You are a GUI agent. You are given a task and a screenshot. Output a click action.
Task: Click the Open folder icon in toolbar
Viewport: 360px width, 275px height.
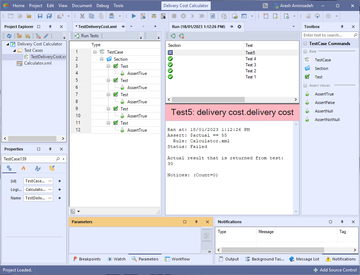pyautogui.click(x=29, y=16)
